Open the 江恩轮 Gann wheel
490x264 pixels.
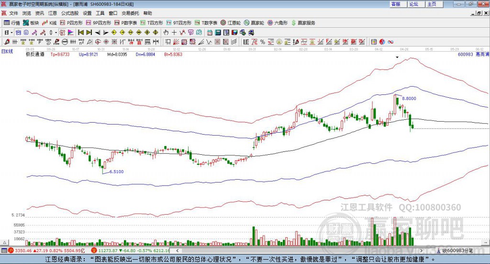[231, 23]
